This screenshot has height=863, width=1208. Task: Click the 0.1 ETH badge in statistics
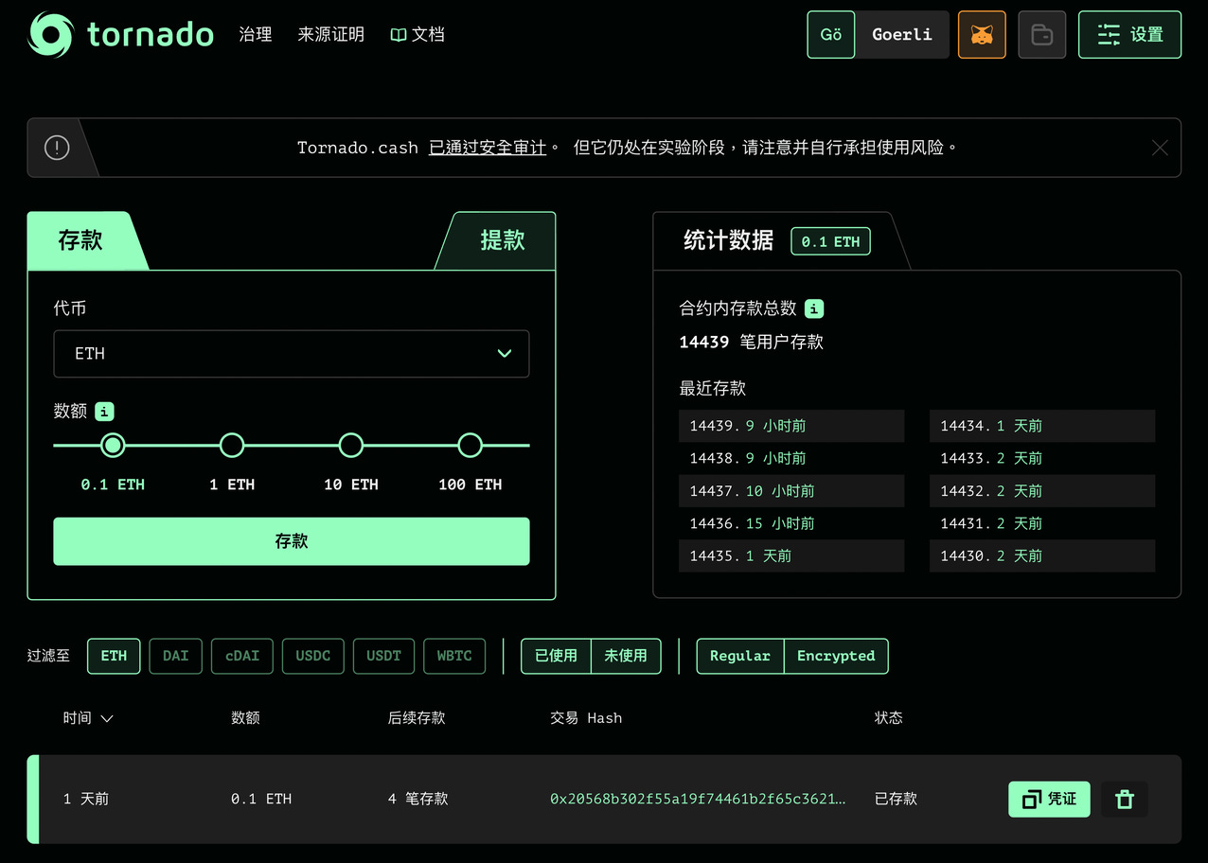(830, 241)
